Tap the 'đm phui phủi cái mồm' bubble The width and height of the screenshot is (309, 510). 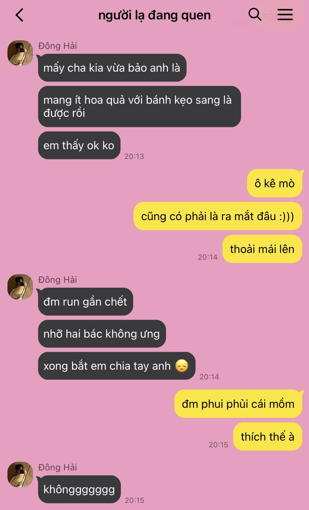click(238, 404)
